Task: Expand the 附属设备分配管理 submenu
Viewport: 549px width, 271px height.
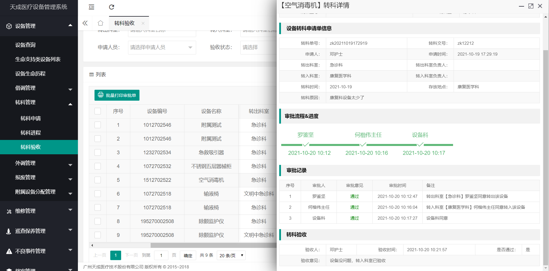Action: coord(70,194)
